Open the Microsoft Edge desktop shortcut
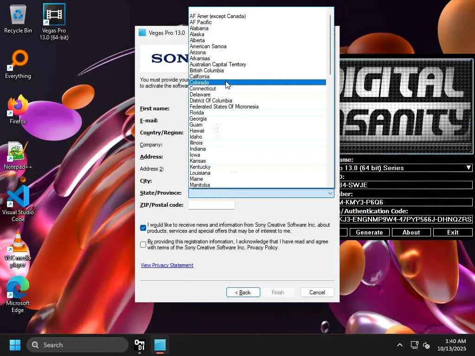 (x=18, y=295)
